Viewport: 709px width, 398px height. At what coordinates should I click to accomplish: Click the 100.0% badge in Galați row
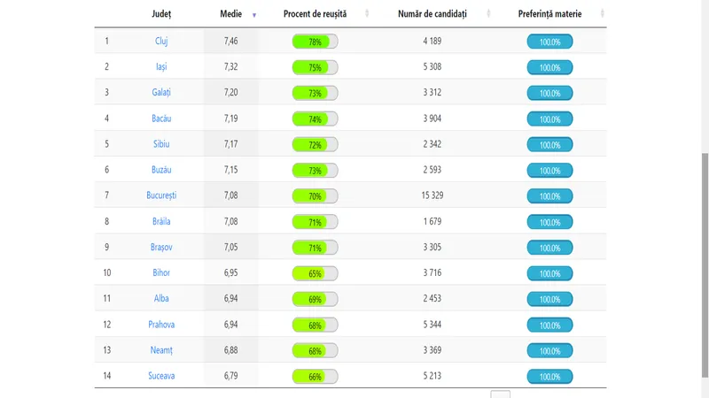tap(549, 93)
